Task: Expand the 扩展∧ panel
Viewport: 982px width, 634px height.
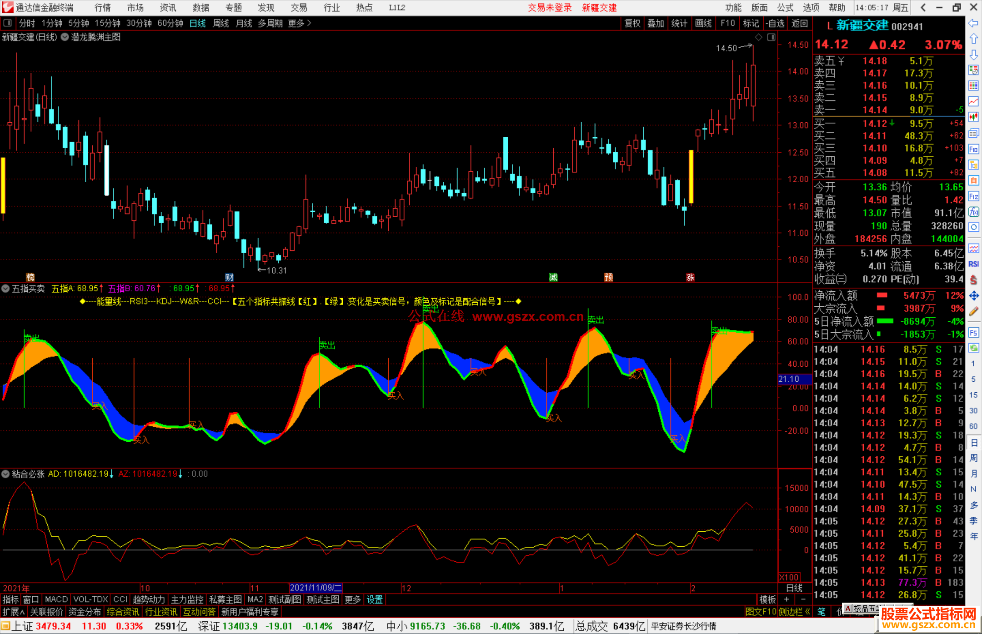Action: click(14, 612)
